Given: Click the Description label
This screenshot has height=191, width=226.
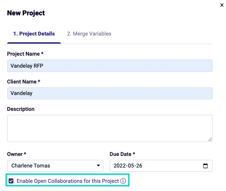Looking at the screenshot, I should tap(21, 109).
